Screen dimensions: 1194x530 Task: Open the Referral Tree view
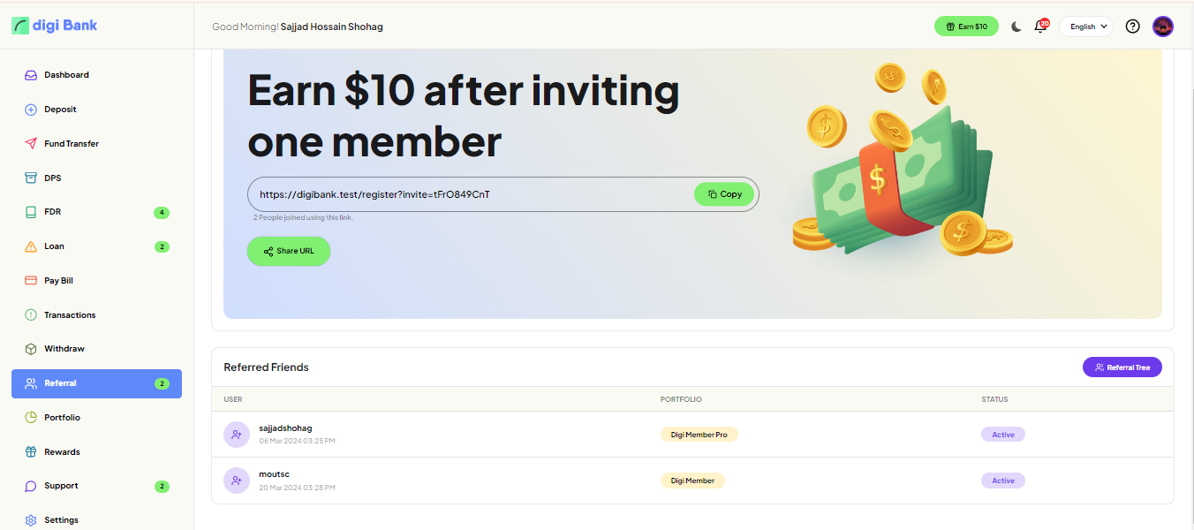(x=1122, y=367)
